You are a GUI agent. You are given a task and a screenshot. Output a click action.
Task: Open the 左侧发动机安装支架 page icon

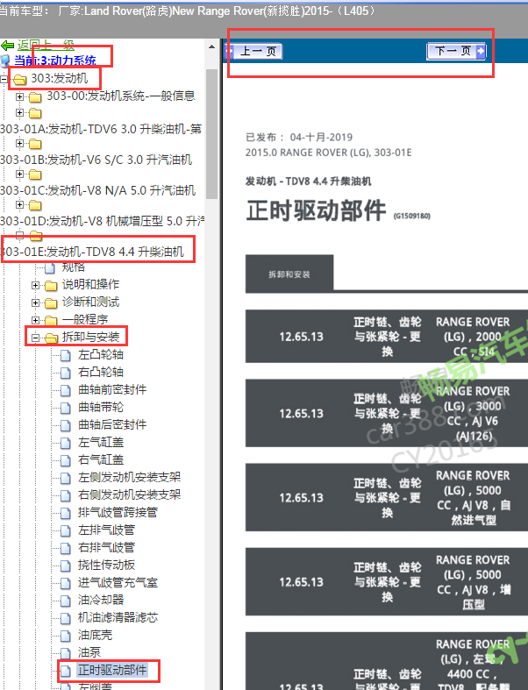pos(65,478)
